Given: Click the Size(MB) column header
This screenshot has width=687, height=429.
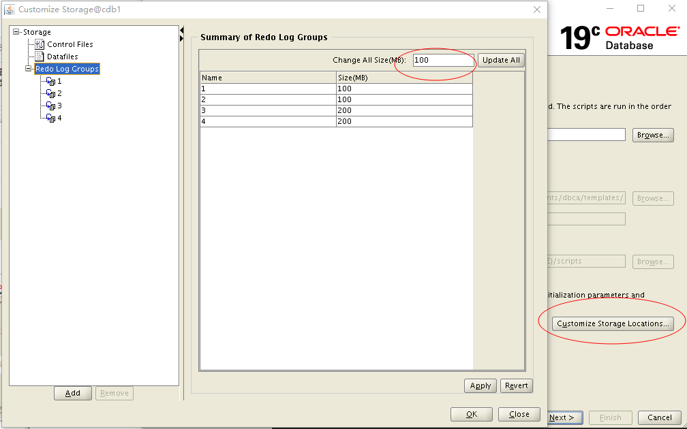Looking at the screenshot, I should pyautogui.click(x=404, y=78).
